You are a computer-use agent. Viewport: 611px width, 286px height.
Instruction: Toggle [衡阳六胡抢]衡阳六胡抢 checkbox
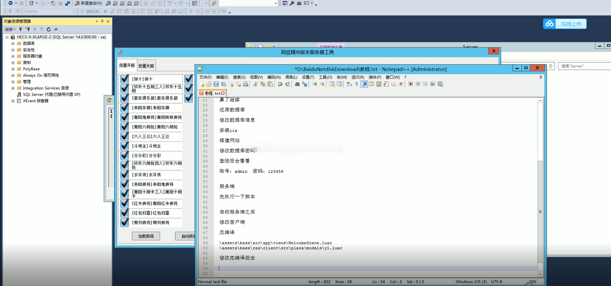pos(124,127)
